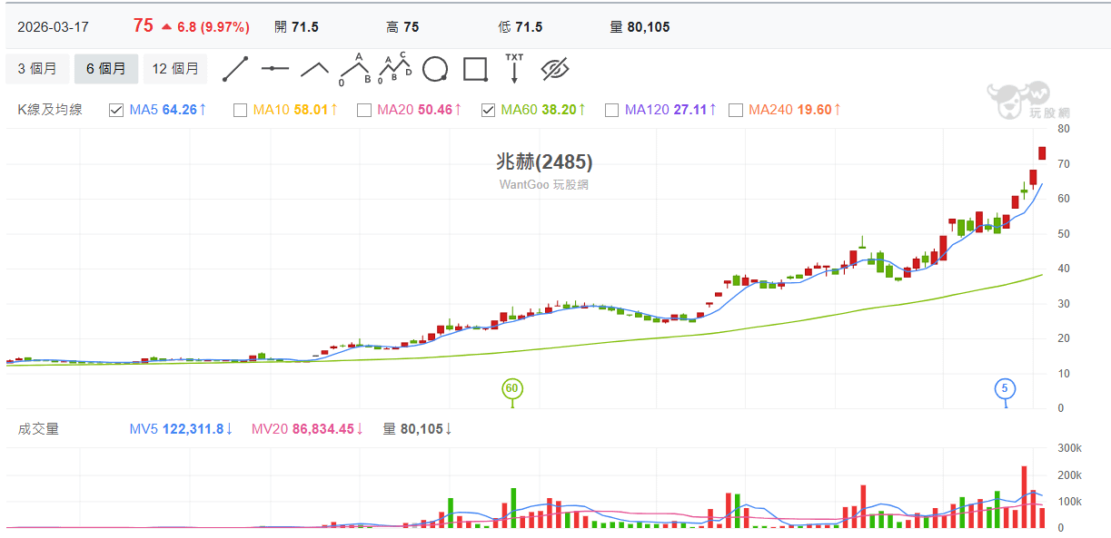Turn on the MA120 moving average
The width and height of the screenshot is (1111, 538).
click(x=611, y=110)
